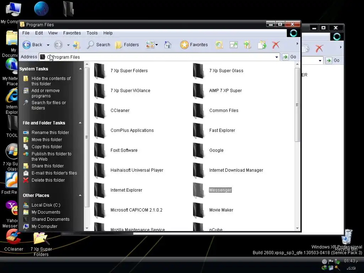Viewport: 364px width, 273px height.
Task: Open the View menu
Action: [53, 33]
